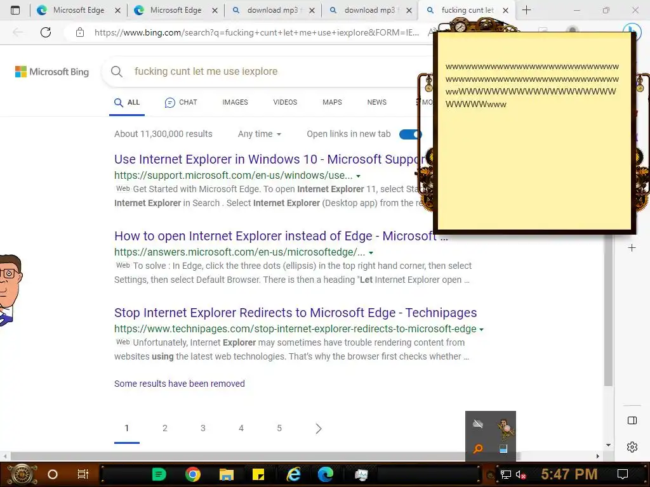
Task: Open Sticky Notes from the taskbar
Action: tap(259, 474)
